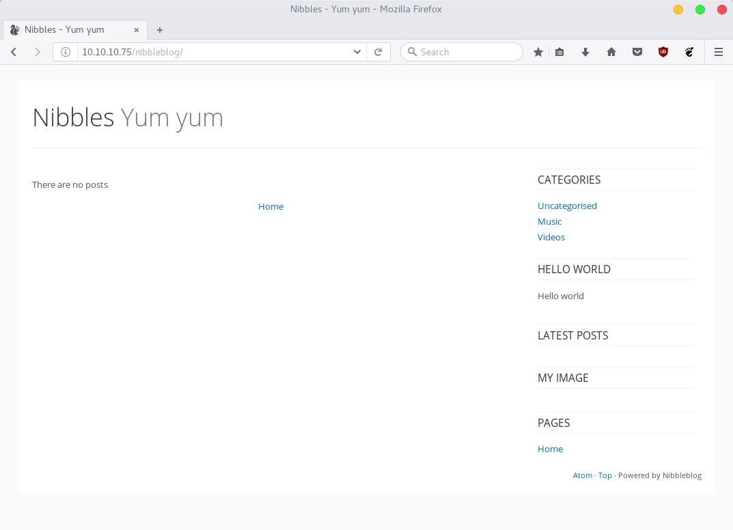Click the tab's squirrel favicon
This screenshot has height=530, width=733.
[15, 30]
